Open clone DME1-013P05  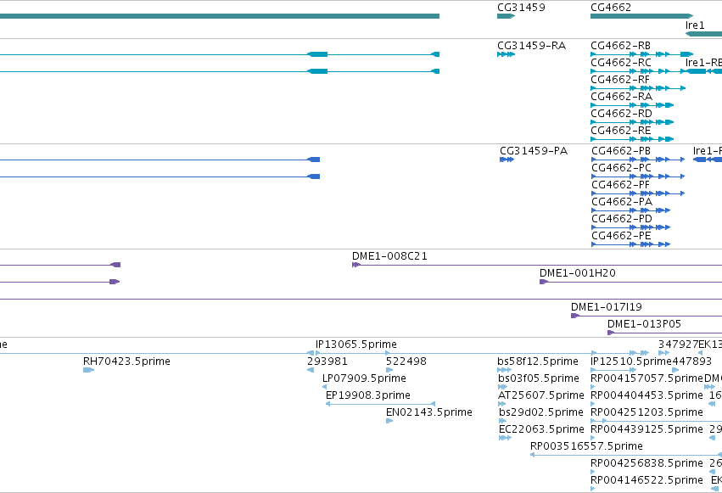point(644,324)
